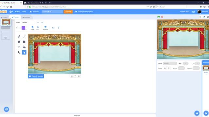The height and width of the screenshot is (117, 209).
Task: Open choose a backdrop button in stage pane
Action: click(206, 113)
